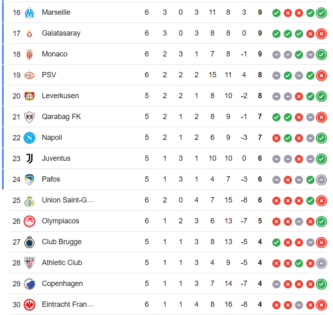Click Pafos's latest match draw indicator

tap(321, 180)
